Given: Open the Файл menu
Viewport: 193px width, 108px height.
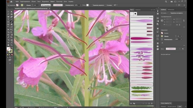Looking at the screenshot, I should pyautogui.click(x=17, y=1).
